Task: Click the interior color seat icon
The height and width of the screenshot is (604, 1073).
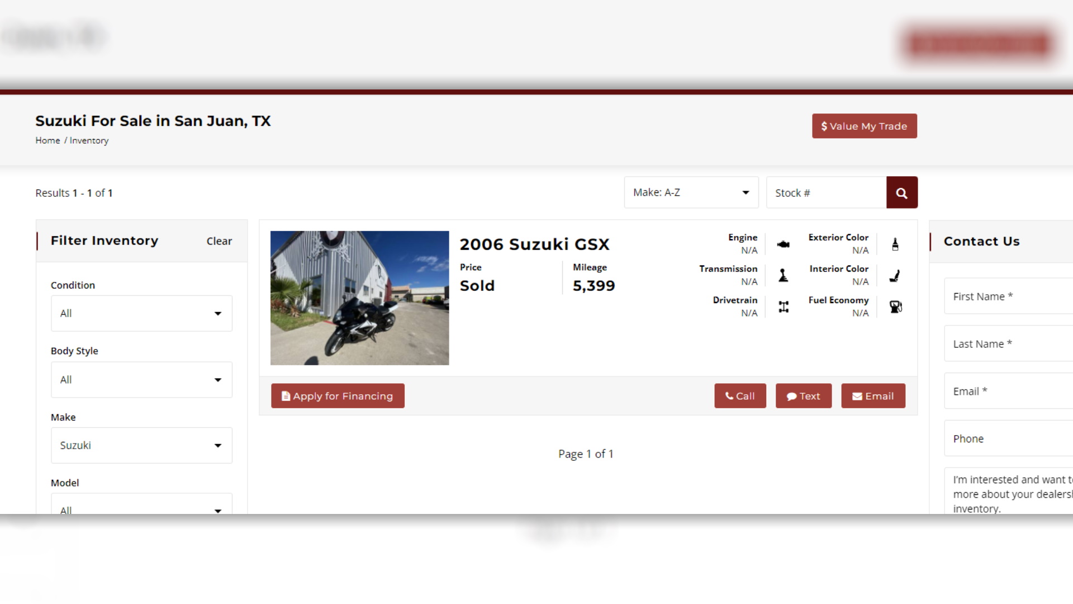Action: (x=895, y=276)
